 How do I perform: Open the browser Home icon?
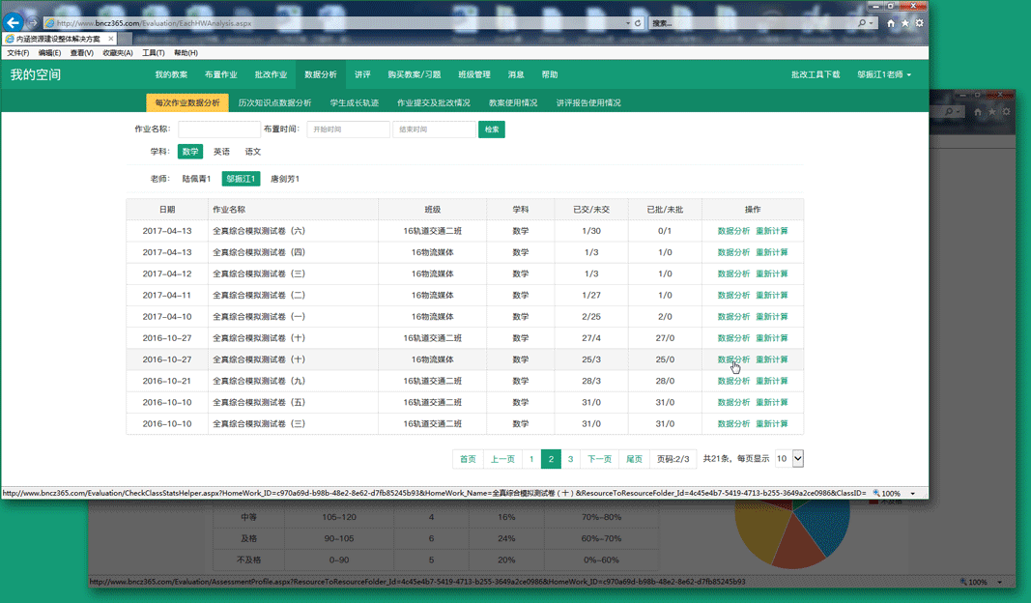coord(891,23)
